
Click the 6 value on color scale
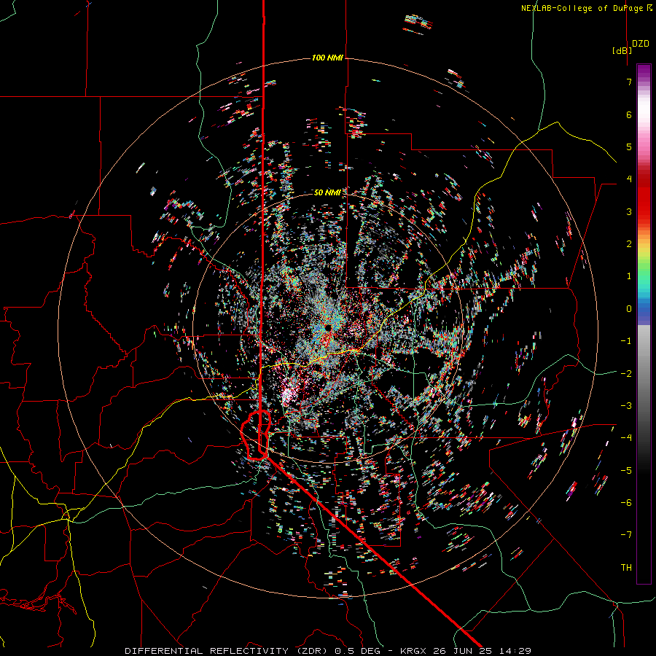coord(629,114)
